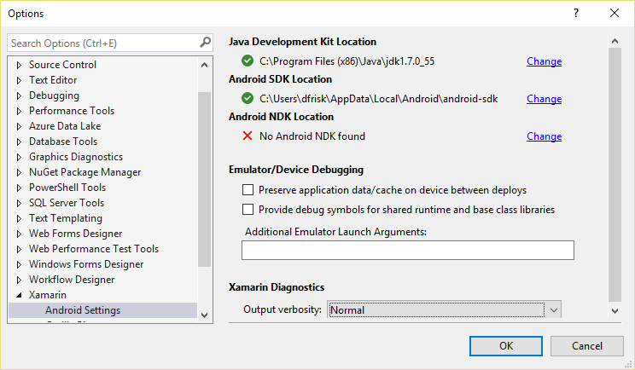Select the Database Tools category
This screenshot has width=635, height=370.
(x=63, y=142)
